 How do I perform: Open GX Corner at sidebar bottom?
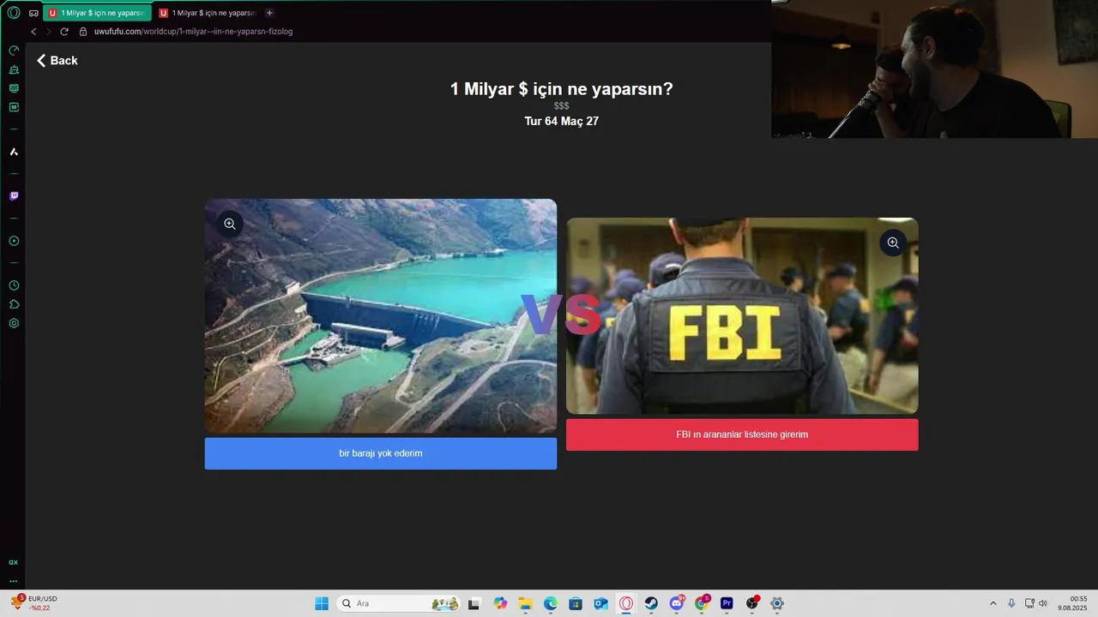tap(13, 562)
